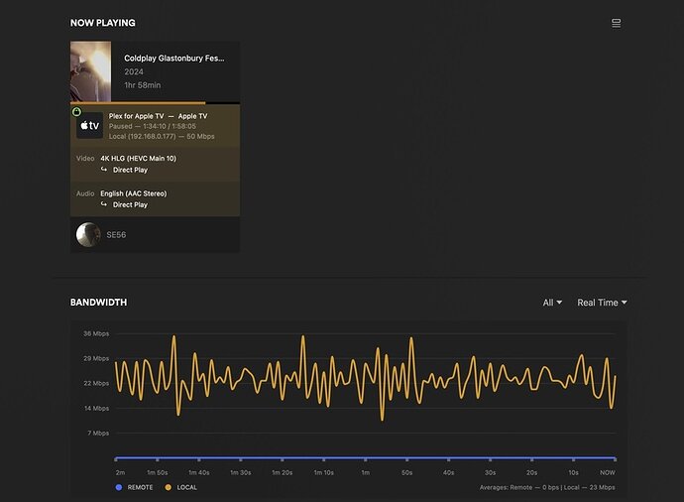The image size is (684, 502).
Task: Click the 1hr 58min duration text
Action: (142, 85)
